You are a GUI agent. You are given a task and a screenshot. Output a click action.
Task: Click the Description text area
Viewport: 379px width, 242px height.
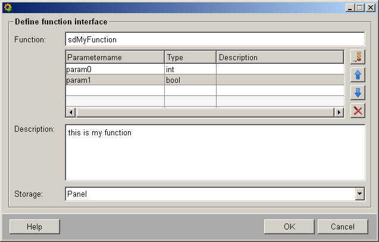[x=214, y=152]
